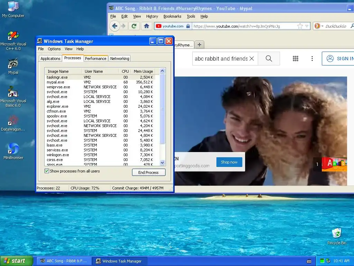Click the Shop now ad button
Screen dimensions: 354x266
pos(229,162)
